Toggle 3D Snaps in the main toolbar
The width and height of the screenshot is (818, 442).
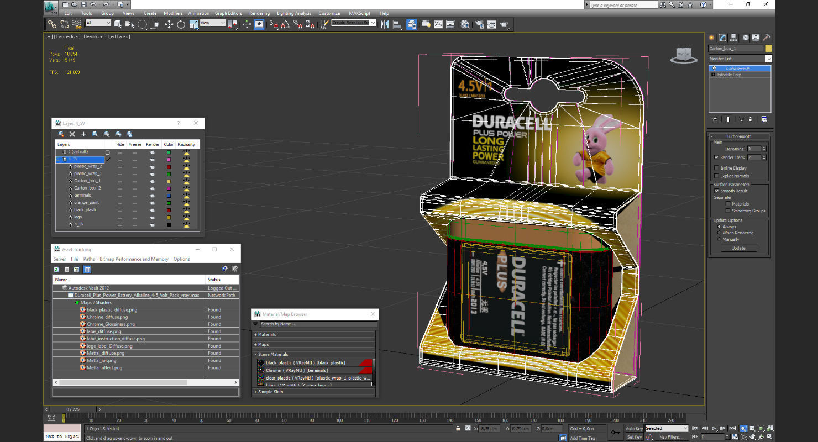tap(273, 24)
